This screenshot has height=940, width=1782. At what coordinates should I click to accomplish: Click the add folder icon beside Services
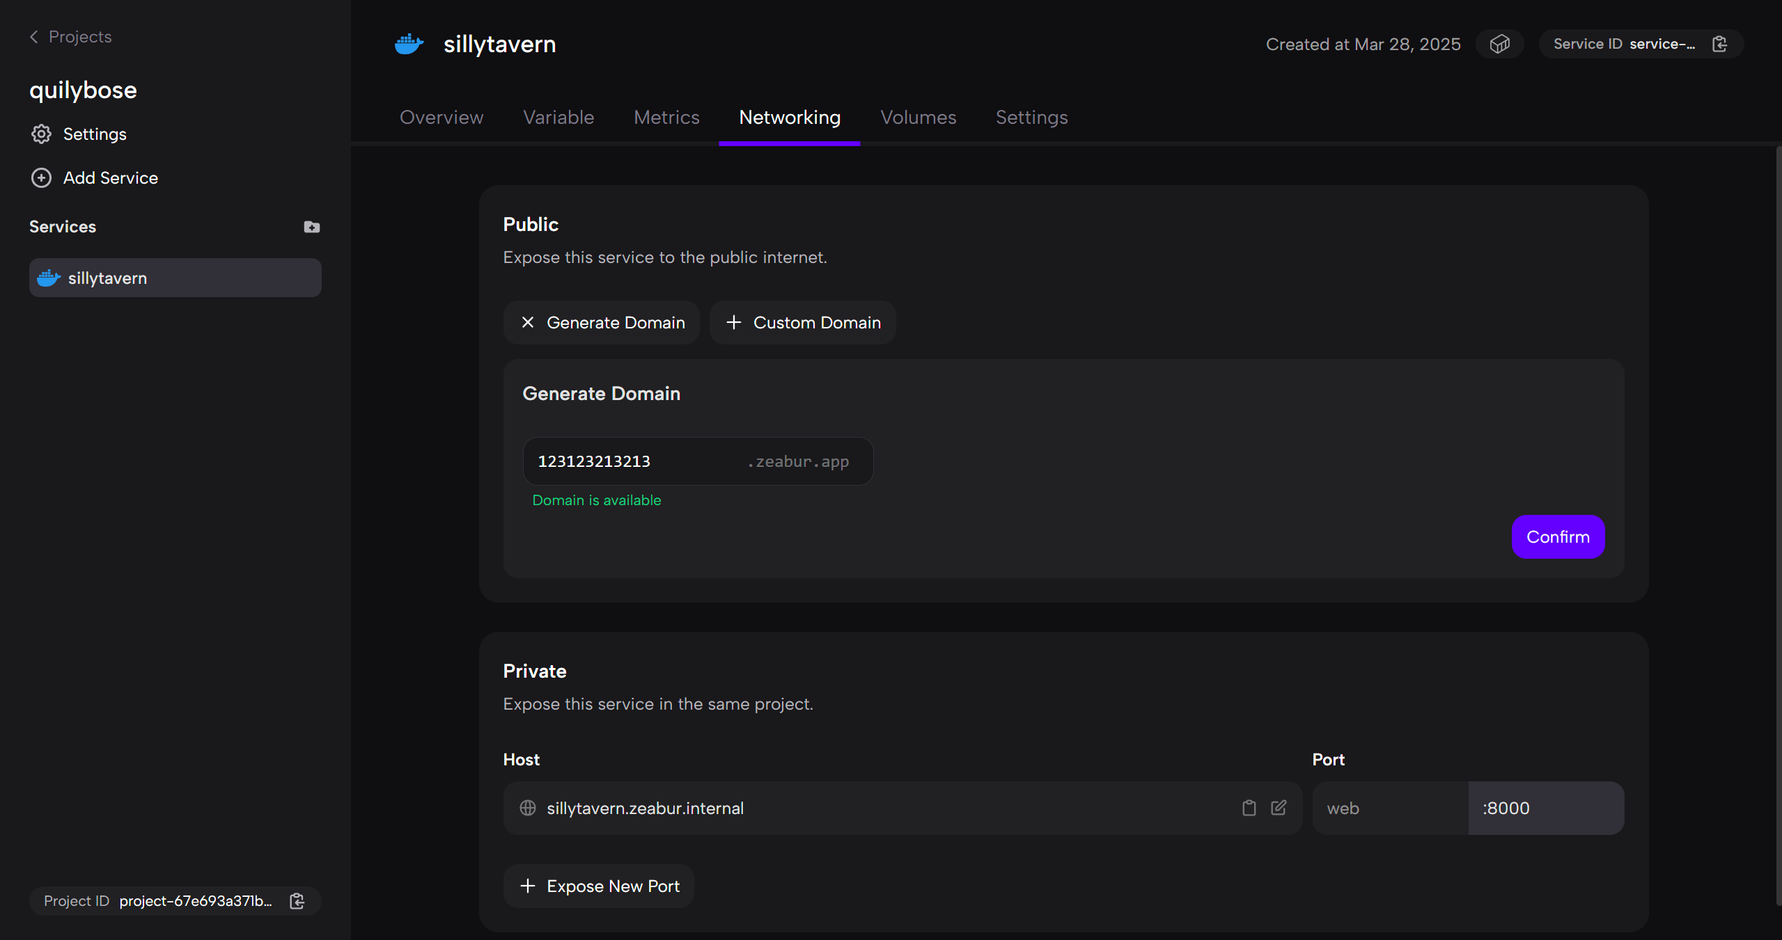point(311,227)
